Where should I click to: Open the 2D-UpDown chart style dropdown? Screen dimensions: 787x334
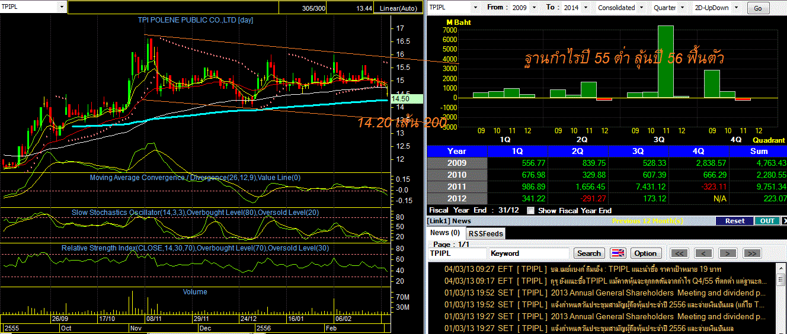click(x=737, y=8)
